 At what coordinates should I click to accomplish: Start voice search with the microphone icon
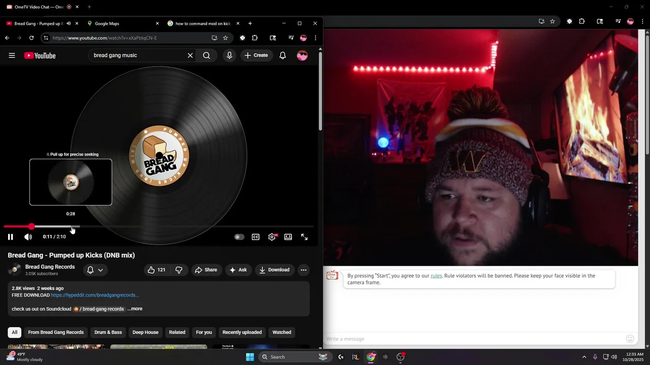pyautogui.click(x=230, y=56)
